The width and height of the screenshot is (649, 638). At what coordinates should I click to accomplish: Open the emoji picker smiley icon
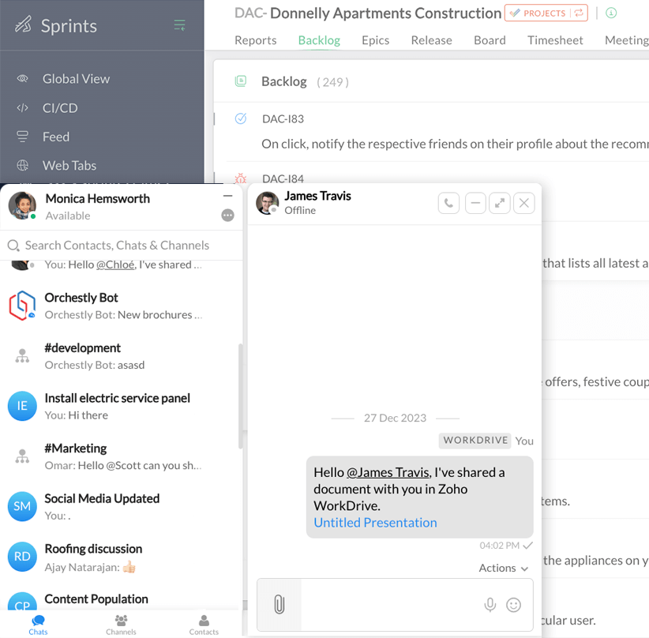(x=513, y=605)
